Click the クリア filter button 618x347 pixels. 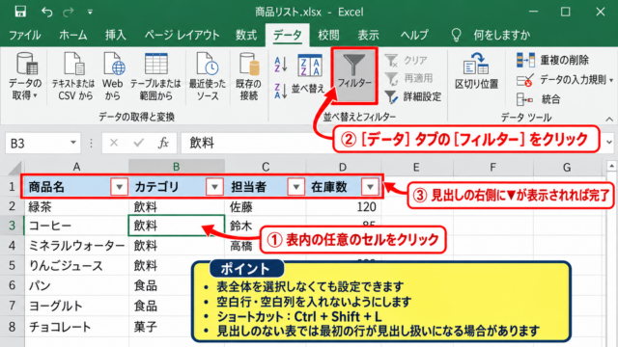pos(406,60)
